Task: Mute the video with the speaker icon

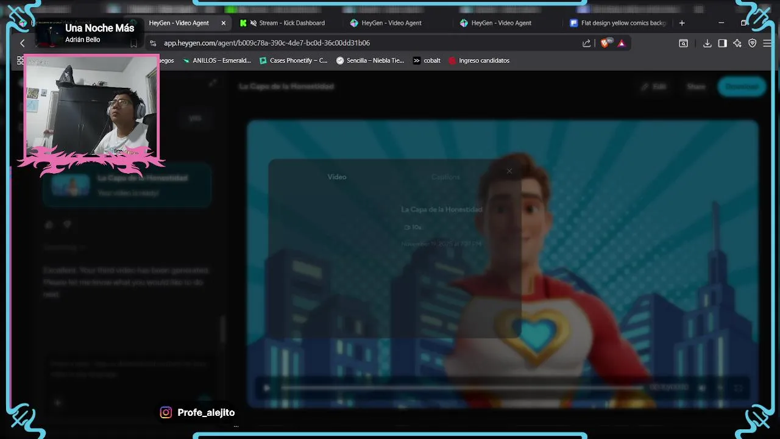Action: click(x=702, y=388)
